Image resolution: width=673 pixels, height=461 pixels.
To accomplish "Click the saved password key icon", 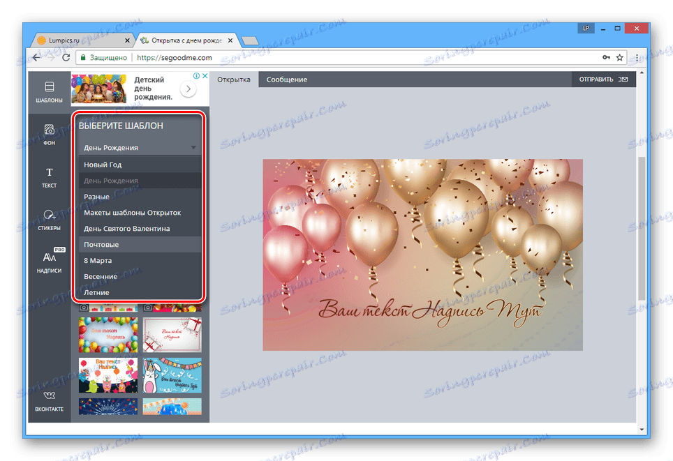I will point(606,57).
